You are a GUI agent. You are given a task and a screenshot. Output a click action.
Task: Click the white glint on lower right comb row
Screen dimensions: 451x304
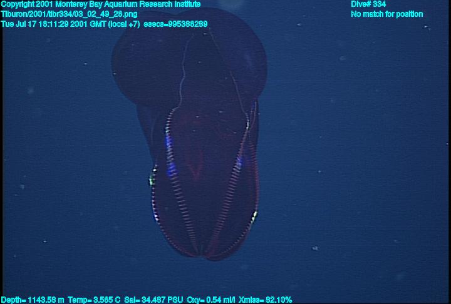pyautogui.click(x=254, y=216)
